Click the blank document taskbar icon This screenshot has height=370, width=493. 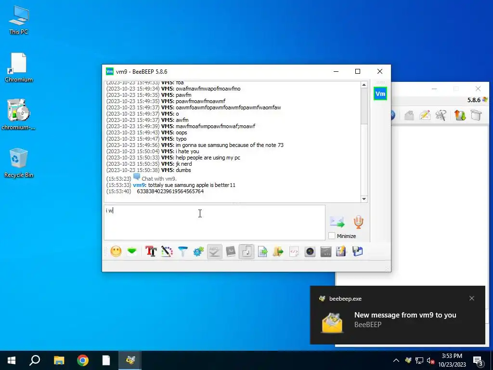[x=106, y=360]
